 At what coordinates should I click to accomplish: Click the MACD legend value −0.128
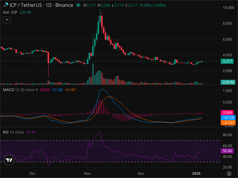pos(57,90)
